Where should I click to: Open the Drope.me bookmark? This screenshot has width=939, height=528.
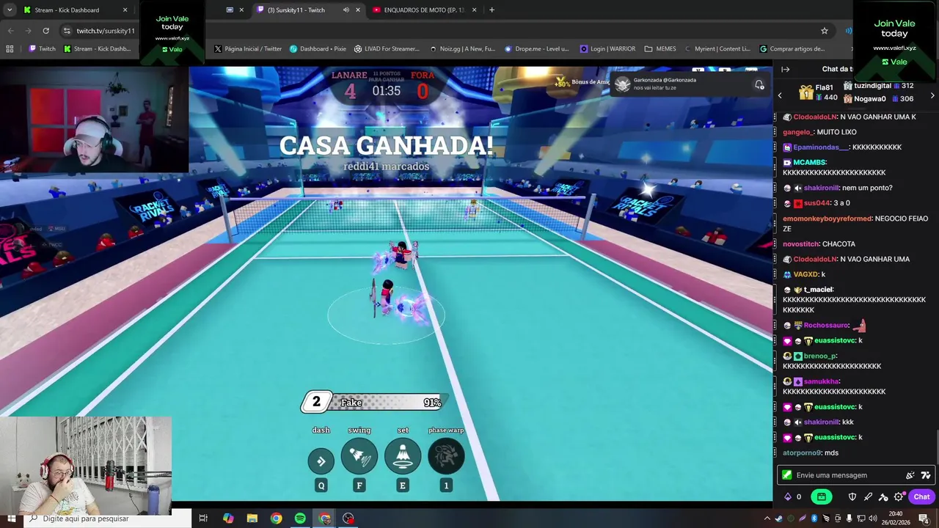[536, 49]
